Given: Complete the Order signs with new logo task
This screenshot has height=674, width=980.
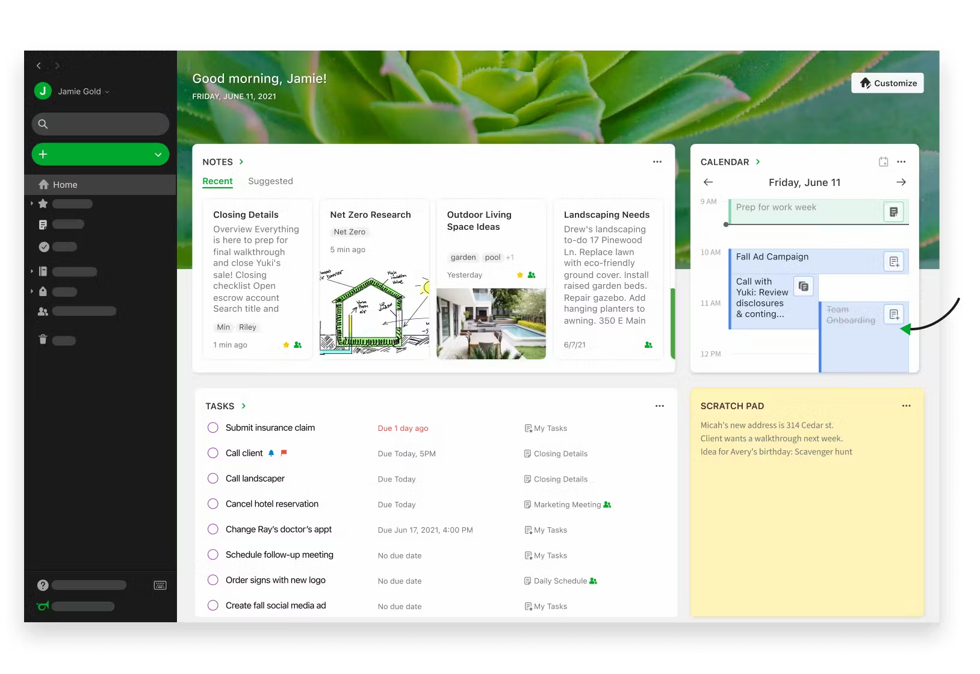Looking at the screenshot, I should coord(212,580).
